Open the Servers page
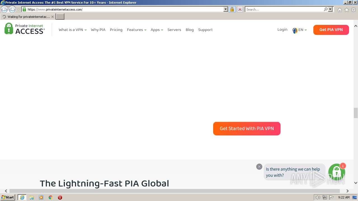This screenshot has width=358, height=201. (x=174, y=30)
